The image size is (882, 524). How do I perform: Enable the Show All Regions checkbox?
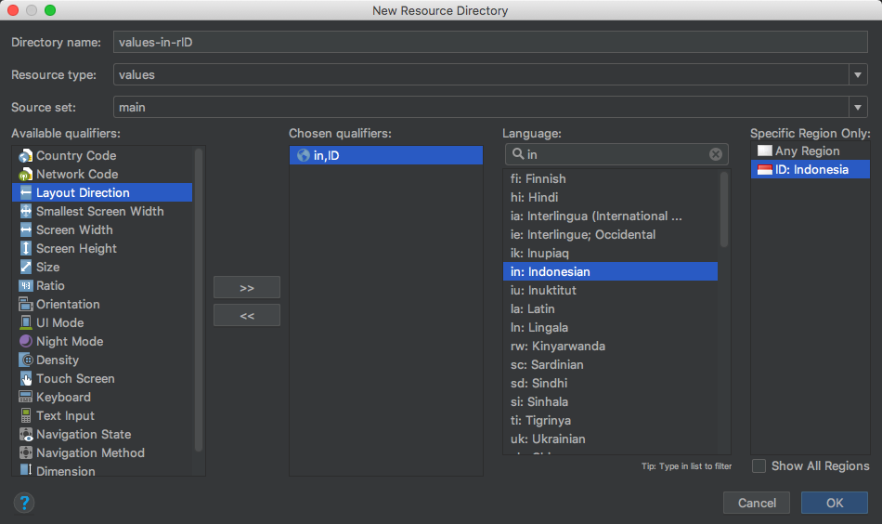[759, 465]
